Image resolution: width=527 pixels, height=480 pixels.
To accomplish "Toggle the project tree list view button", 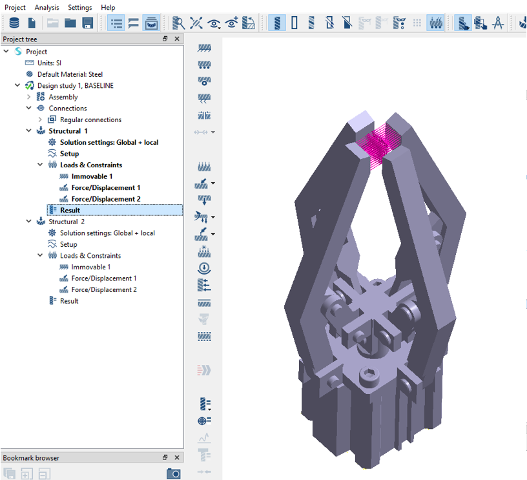I will coord(116,23).
